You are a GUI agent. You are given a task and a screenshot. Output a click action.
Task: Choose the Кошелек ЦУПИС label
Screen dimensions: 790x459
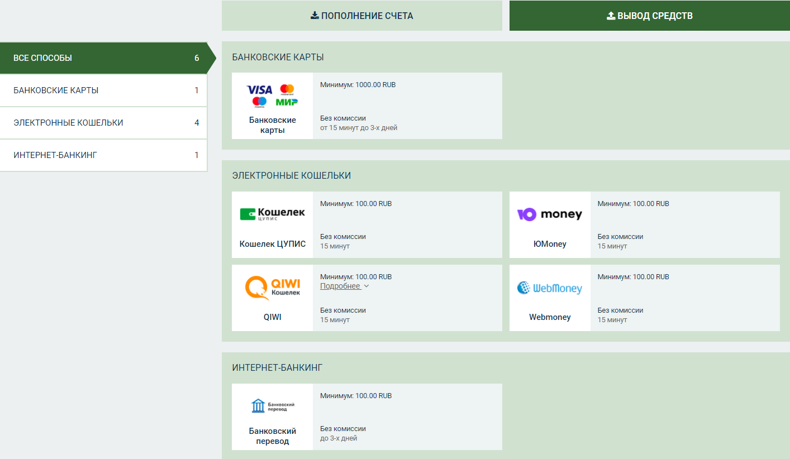tap(273, 244)
